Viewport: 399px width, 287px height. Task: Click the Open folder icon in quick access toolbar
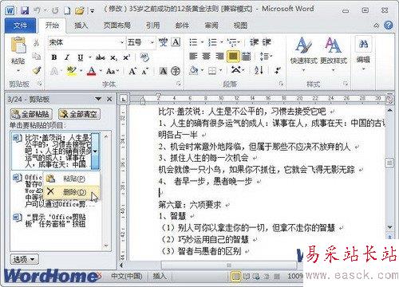[80, 10]
